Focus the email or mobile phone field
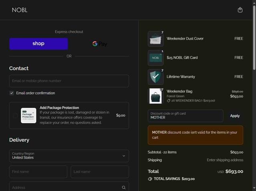This screenshot has width=256, height=191. pos(69,81)
